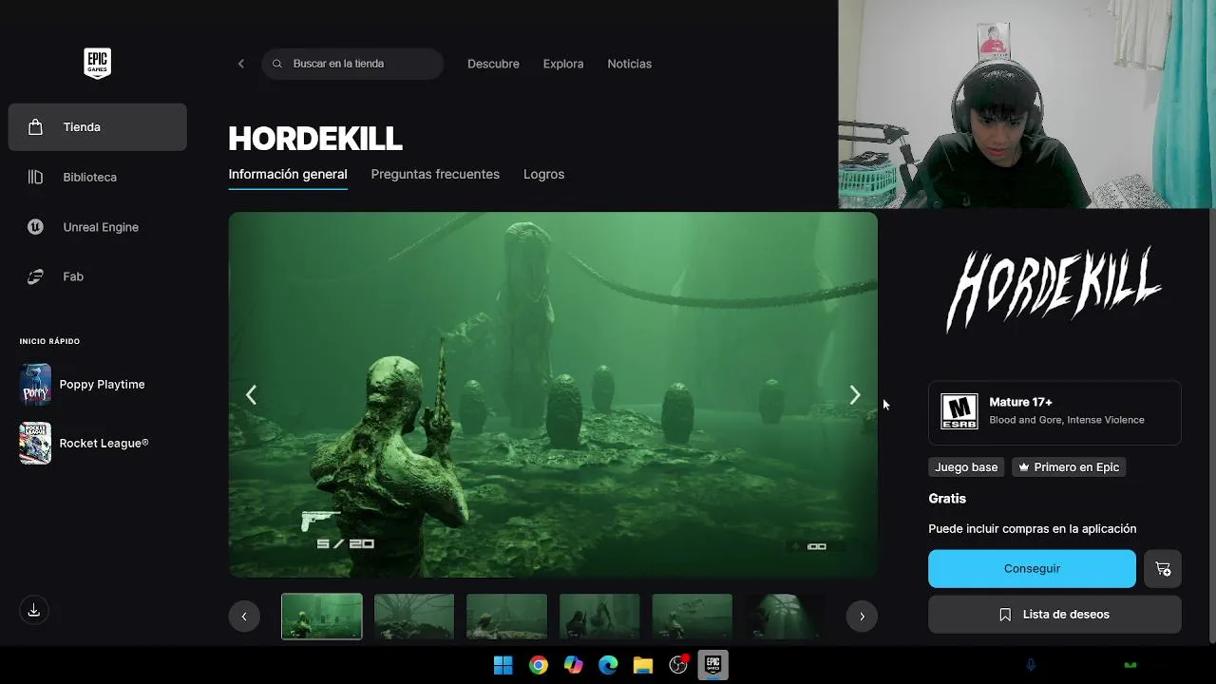Select the second screenshot thumbnail

point(414,617)
